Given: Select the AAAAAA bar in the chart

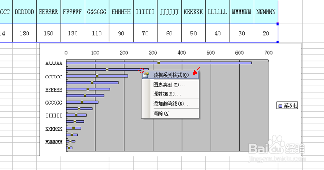Looking at the screenshot, I should click(159, 63).
